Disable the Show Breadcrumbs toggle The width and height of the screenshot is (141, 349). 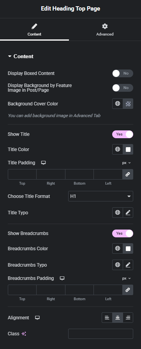click(x=123, y=233)
